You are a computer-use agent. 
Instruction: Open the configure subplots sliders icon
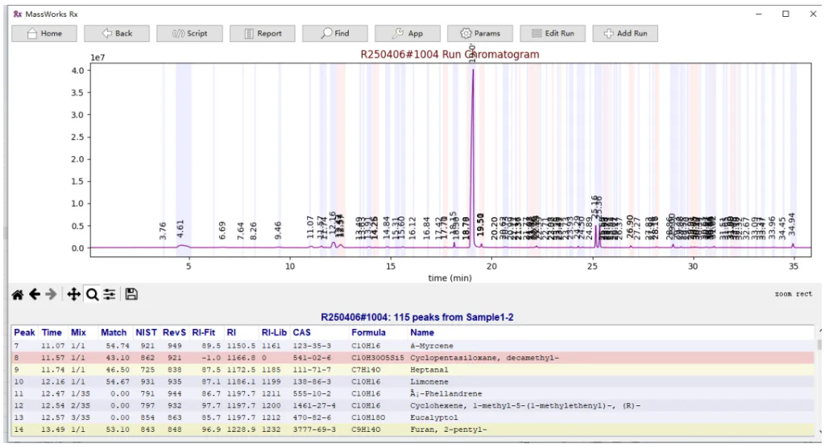tap(110, 295)
